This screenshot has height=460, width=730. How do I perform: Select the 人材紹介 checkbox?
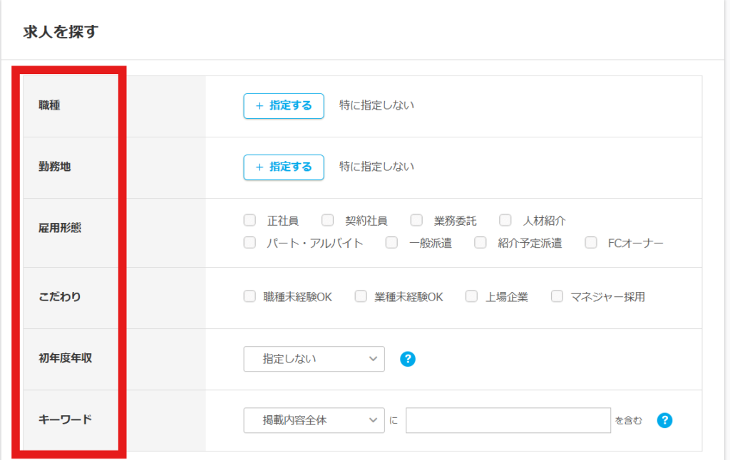[x=506, y=221]
